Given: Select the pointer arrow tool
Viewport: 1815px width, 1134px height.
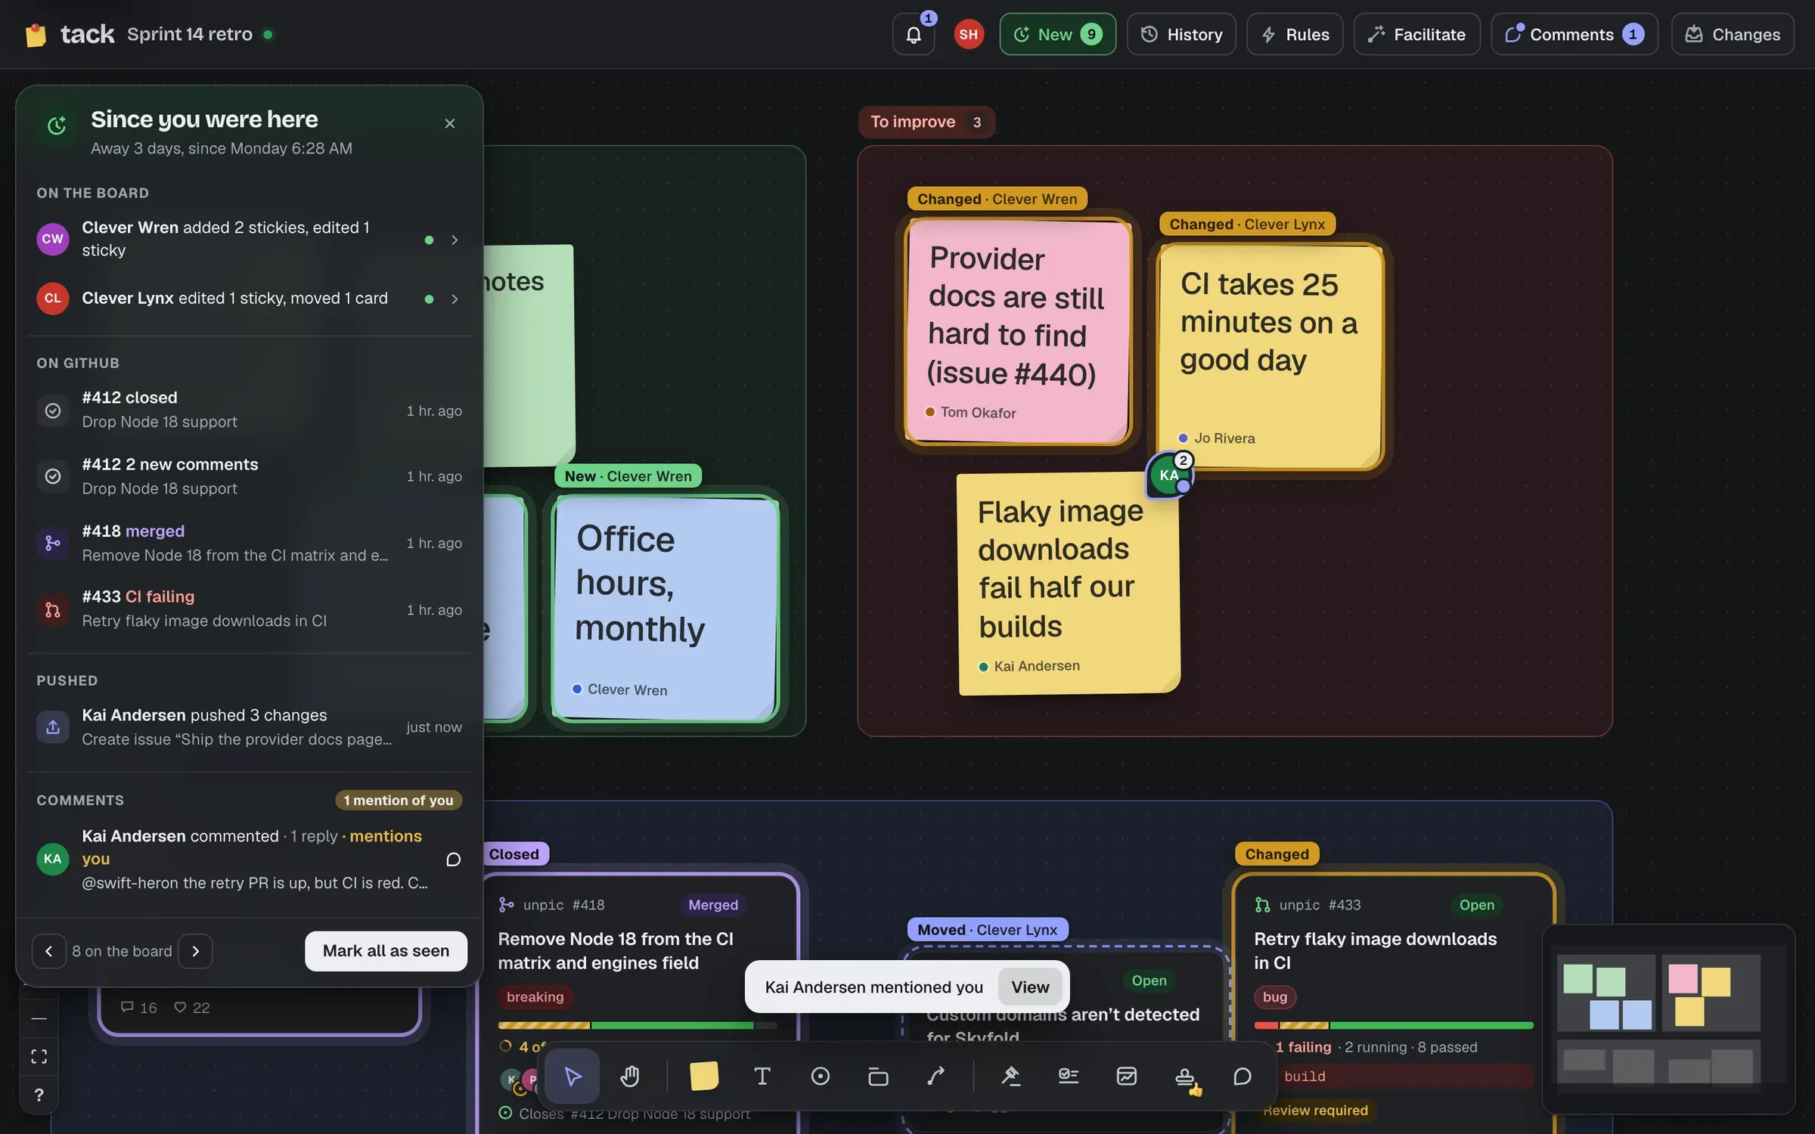Looking at the screenshot, I should (572, 1076).
